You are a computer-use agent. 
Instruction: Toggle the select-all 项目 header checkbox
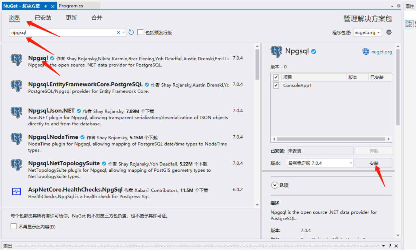tap(276, 77)
